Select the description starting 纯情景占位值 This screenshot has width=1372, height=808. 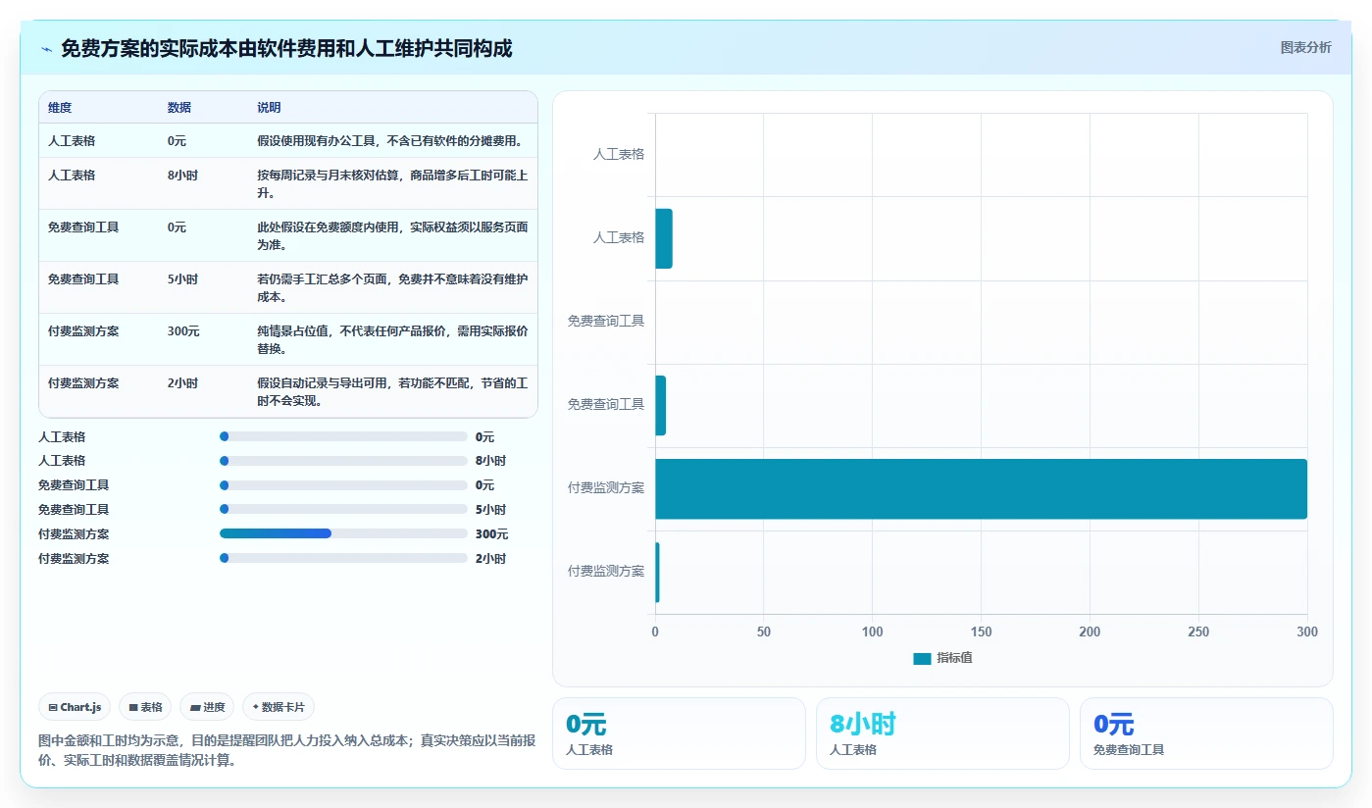tap(392, 339)
